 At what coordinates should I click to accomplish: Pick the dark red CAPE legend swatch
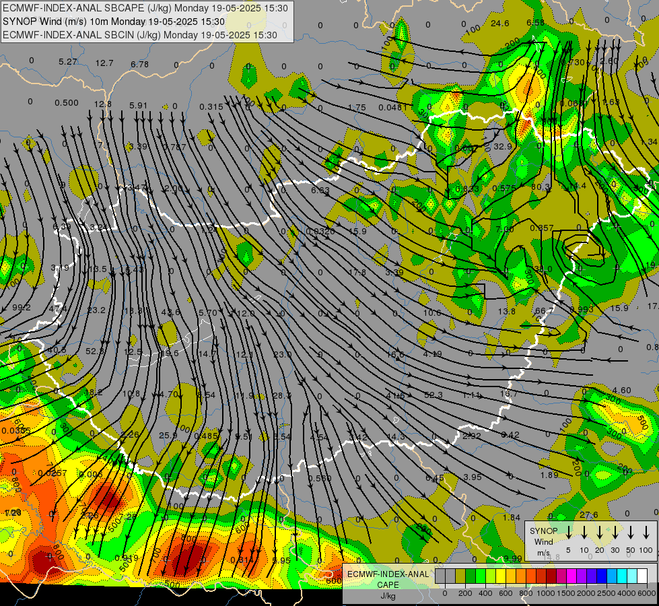[551, 576]
